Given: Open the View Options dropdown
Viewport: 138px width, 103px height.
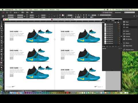Looking at the screenshot, I should (x=23, y=13).
